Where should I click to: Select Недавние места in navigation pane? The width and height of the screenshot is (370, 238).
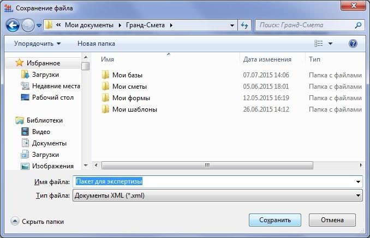56,86
